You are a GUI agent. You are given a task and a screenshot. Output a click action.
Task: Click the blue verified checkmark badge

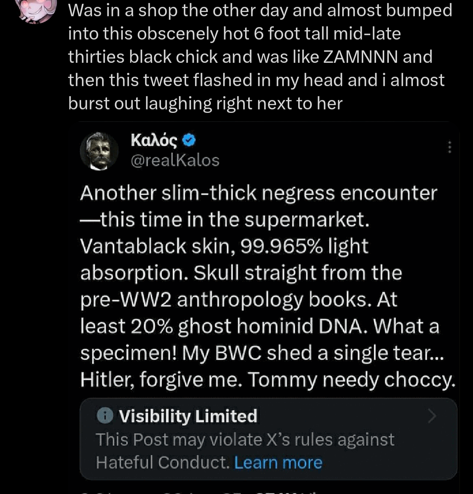click(189, 140)
